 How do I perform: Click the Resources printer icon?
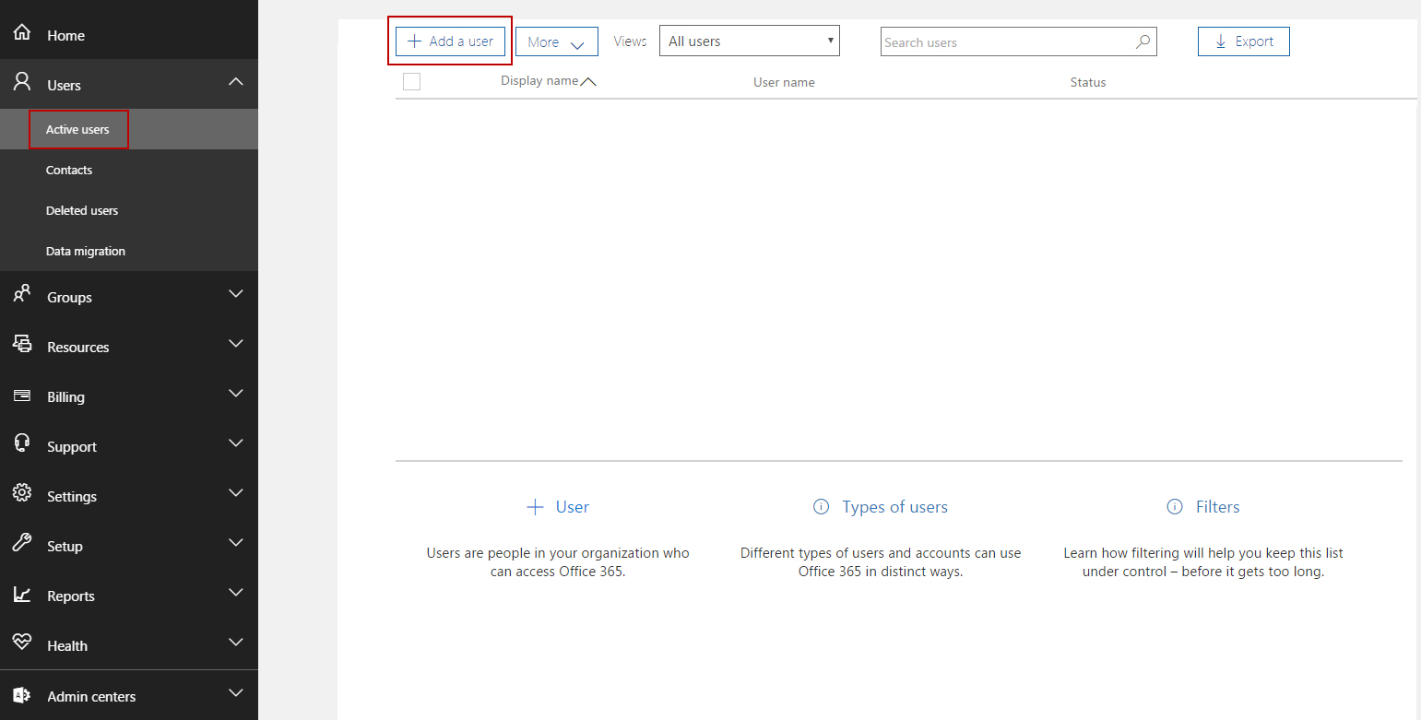(x=22, y=346)
